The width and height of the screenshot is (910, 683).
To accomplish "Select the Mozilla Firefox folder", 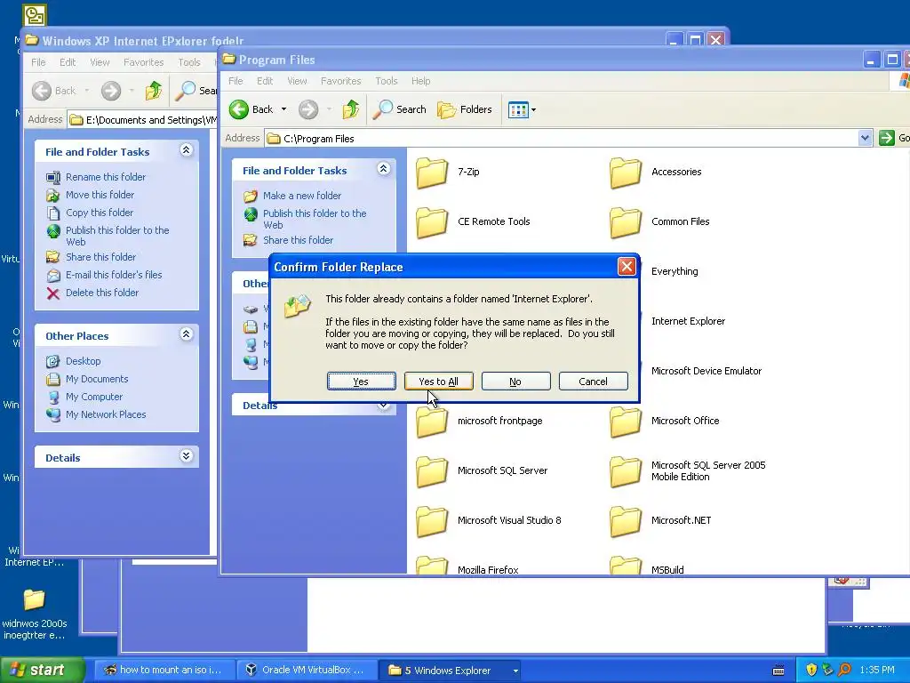I will [467, 566].
